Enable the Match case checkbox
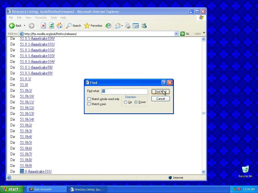The width and height of the screenshot is (258, 193). click(x=89, y=104)
